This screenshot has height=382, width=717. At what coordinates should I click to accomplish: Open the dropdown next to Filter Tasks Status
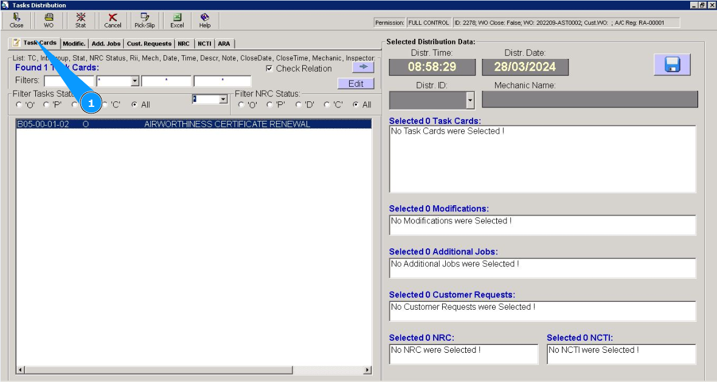(x=223, y=99)
